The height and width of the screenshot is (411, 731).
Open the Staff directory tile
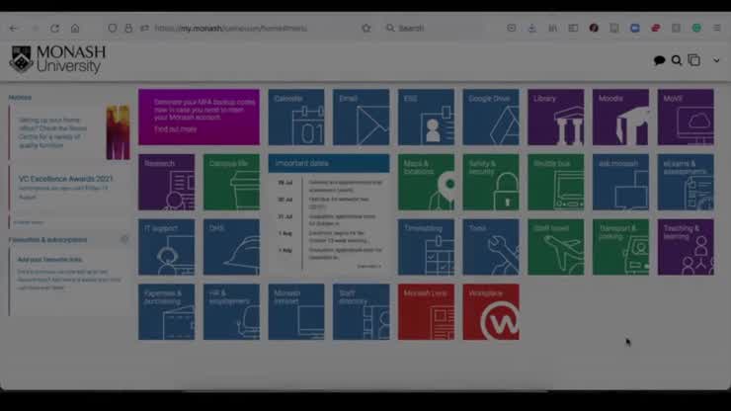[x=361, y=311]
